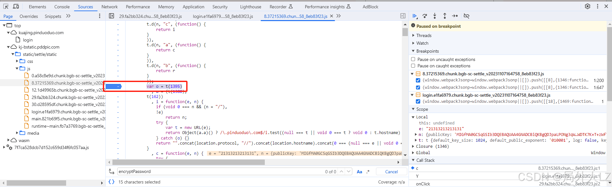This screenshot has height=187, width=612.
Task: Select the login file under kuajing.pinduoduo.com
Action: pos(28,40)
